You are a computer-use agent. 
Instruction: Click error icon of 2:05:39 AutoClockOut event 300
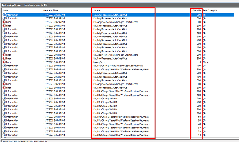point(4,26)
